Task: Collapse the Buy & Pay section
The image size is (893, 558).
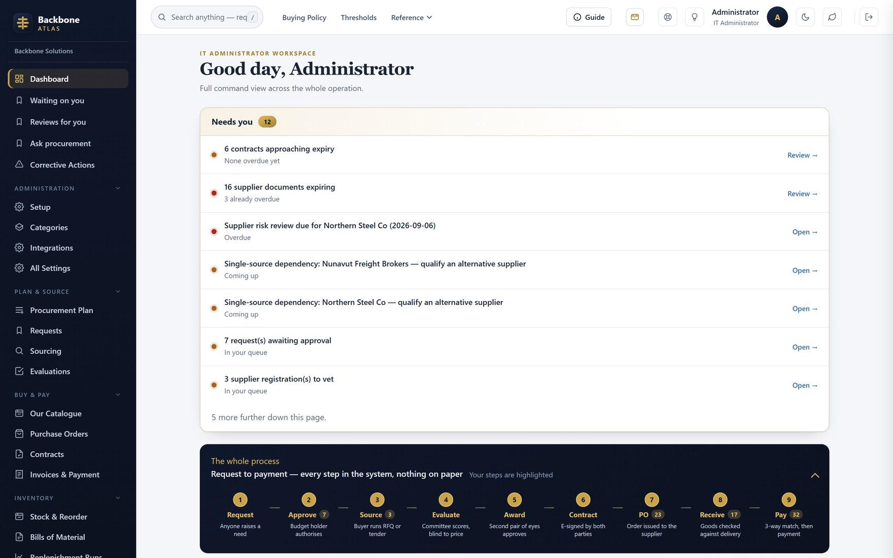Action: (118, 395)
